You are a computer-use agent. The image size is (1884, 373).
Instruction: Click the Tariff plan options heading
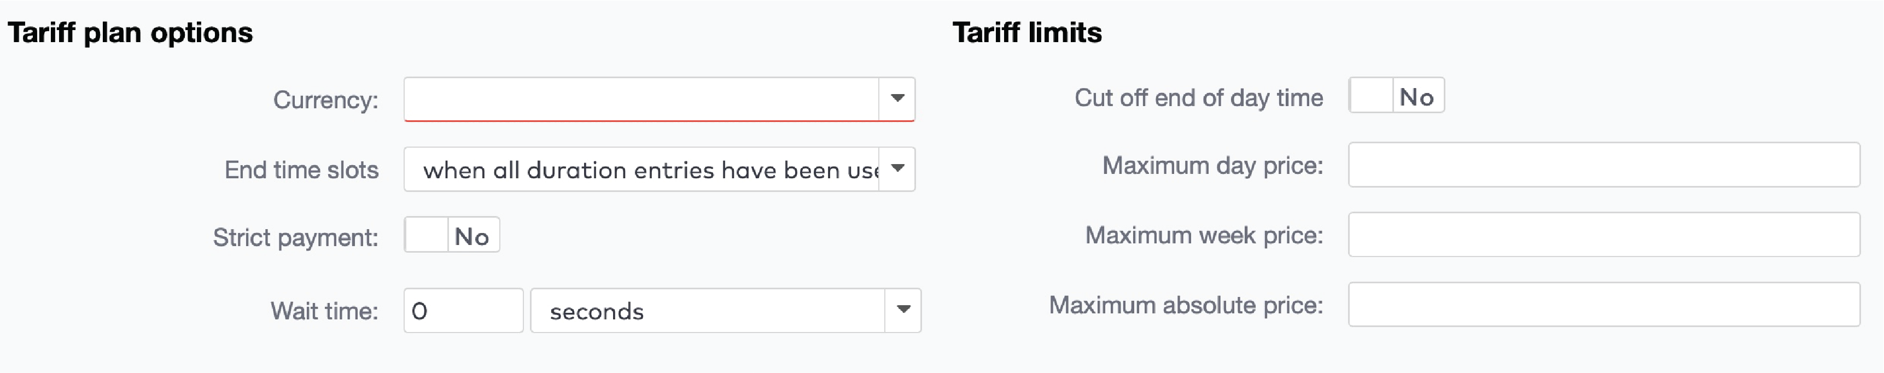point(128,32)
